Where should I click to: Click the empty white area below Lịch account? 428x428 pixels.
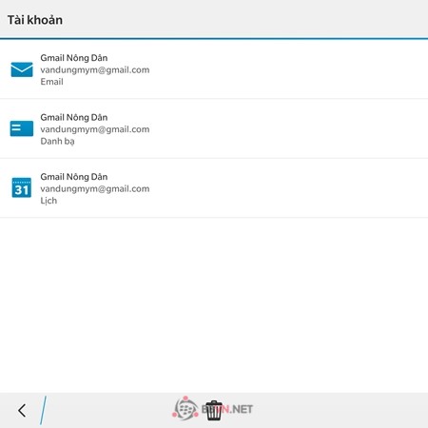[214, 304]
